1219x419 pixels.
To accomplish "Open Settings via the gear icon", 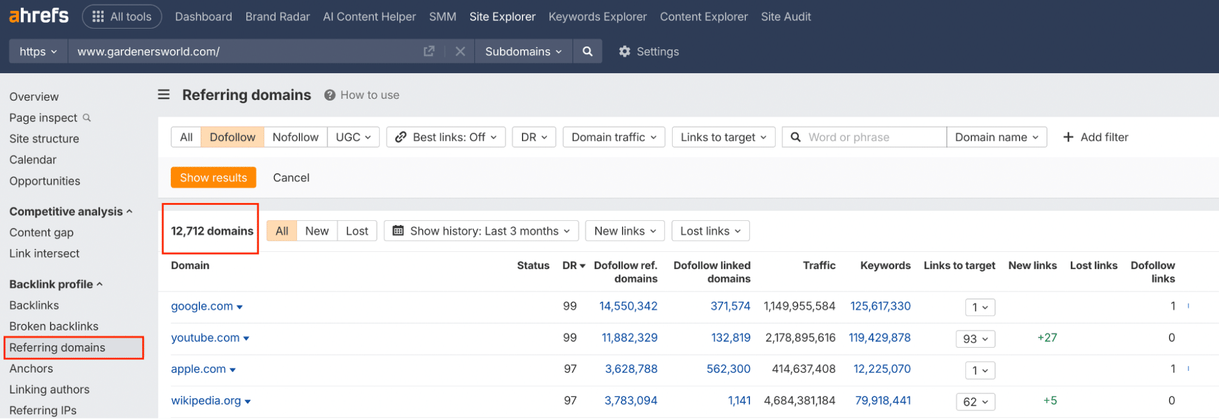I will [624, 52].
